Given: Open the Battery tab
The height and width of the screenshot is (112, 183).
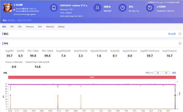Looking at the screenshot, I should point(61,27).
